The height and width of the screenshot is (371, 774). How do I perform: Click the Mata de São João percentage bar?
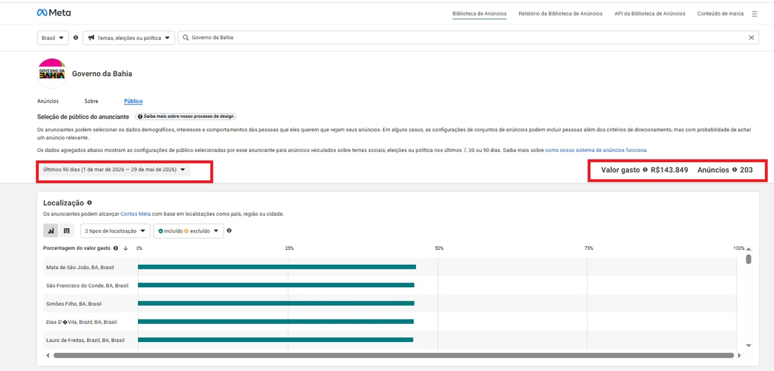(277, 267)
